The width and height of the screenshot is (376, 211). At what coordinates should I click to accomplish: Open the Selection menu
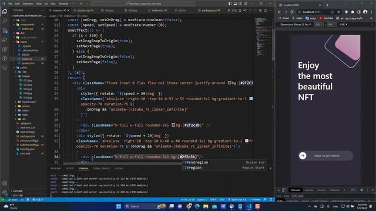pyautogui.click(x=28, y=4)
